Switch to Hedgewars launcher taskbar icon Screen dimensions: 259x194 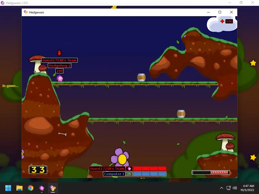click(42, 188)
